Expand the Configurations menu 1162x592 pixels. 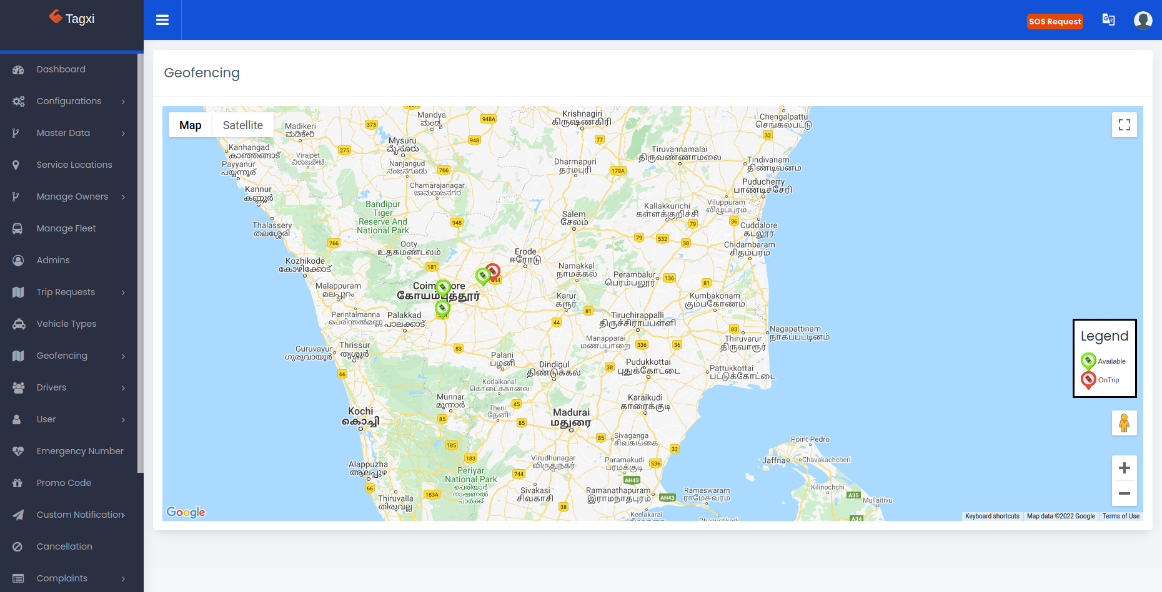69,101
